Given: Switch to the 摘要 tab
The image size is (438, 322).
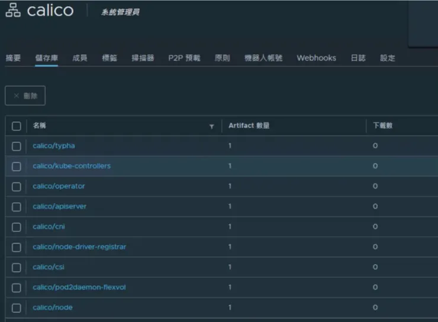Looking at the screenshot, I should click(x=13, y=58).
